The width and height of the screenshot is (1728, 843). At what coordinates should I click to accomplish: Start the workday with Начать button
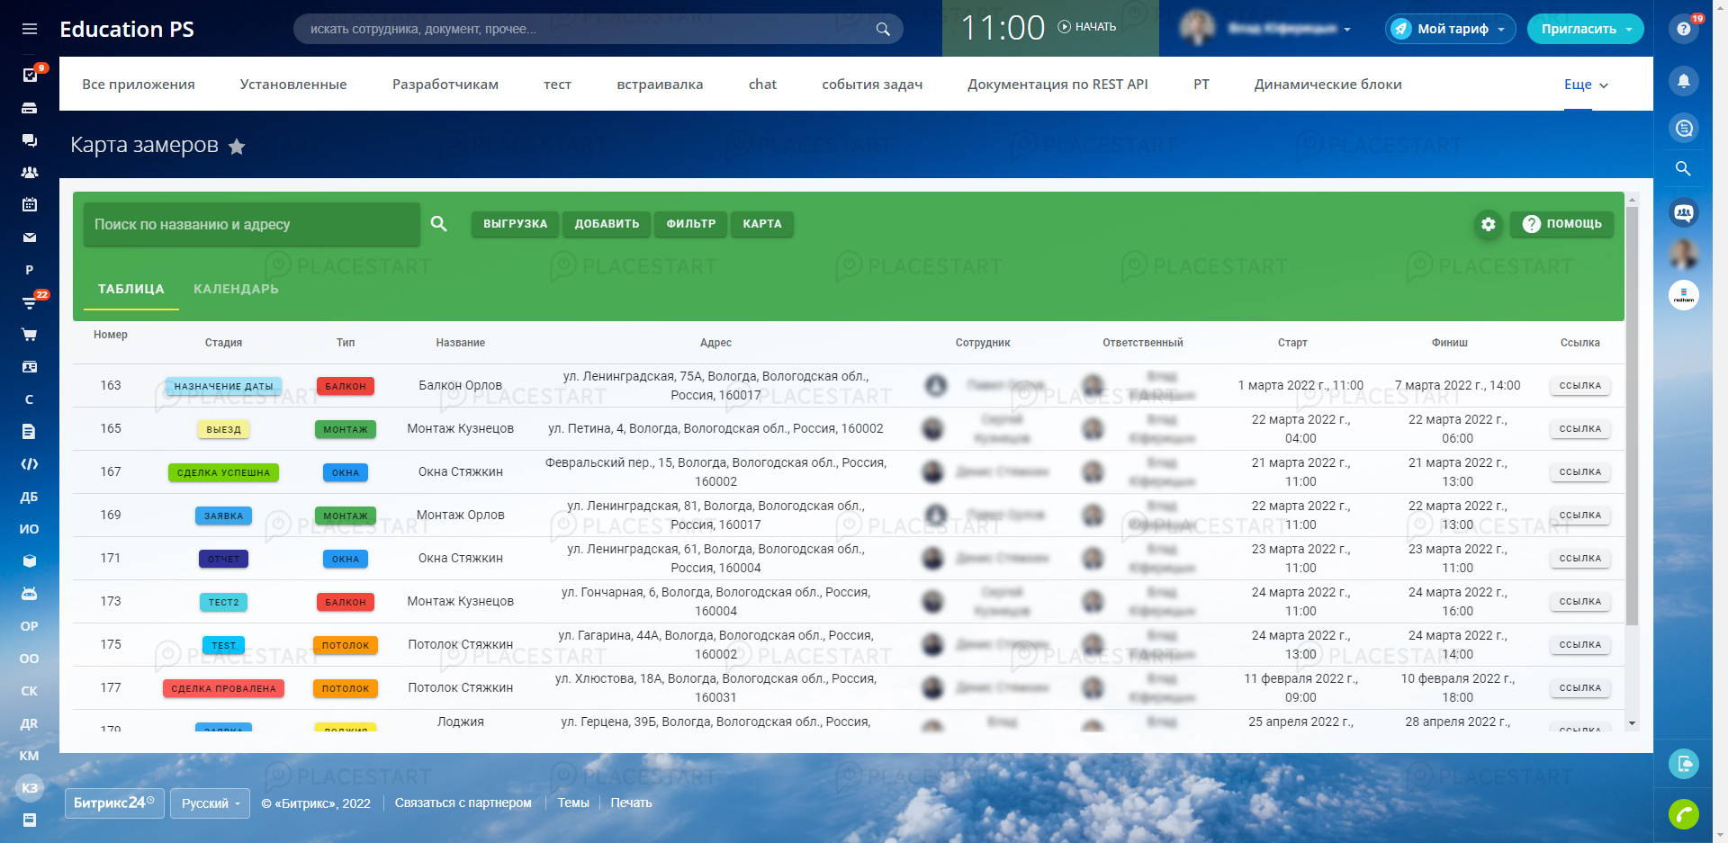coord(1086,27)
